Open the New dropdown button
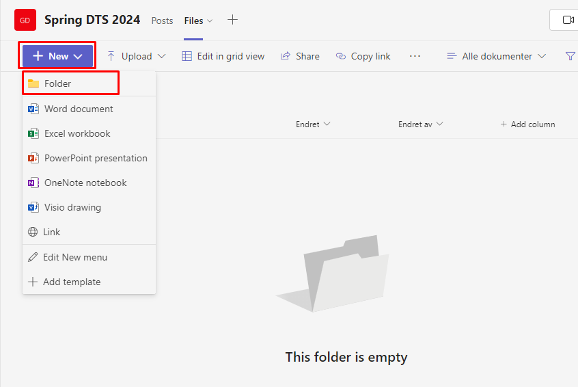The width and height of the screenshot is (578, 387). point(57,56)
